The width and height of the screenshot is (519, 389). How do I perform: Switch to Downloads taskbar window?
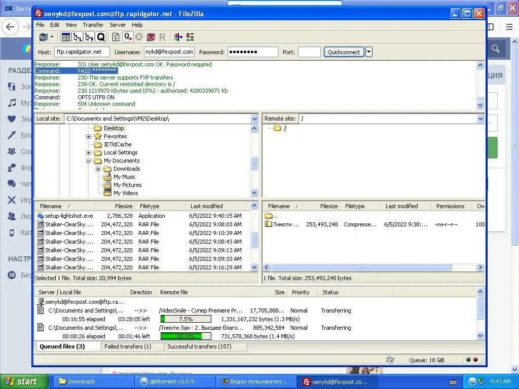[x=93, y=382]
